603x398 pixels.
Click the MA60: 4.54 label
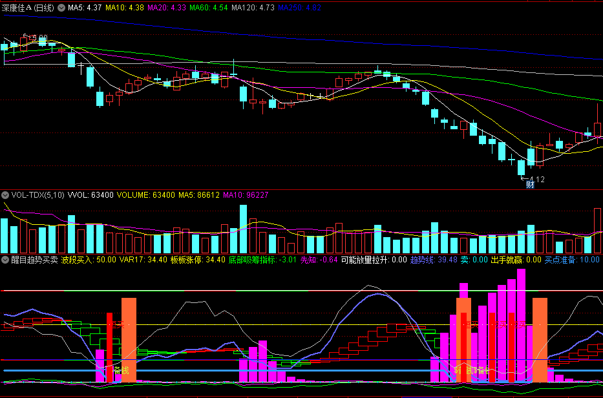[209, 8]
